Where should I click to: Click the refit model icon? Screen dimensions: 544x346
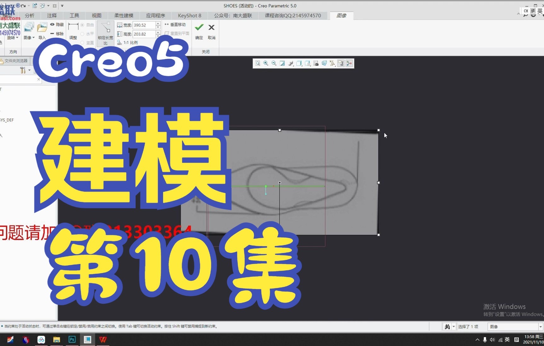pyautogui.click(x=282, y=63)
